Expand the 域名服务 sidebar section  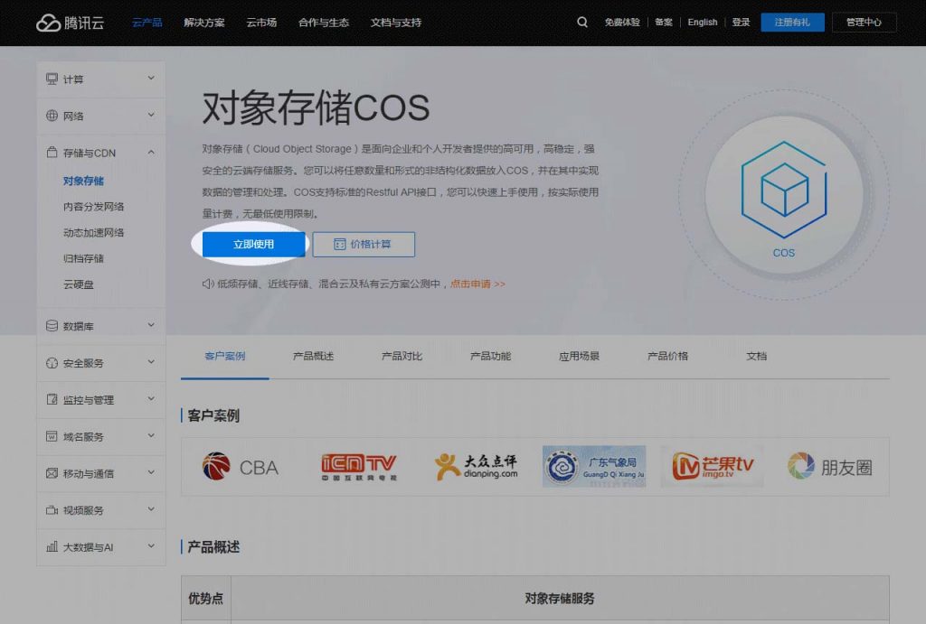pos(151,437)
